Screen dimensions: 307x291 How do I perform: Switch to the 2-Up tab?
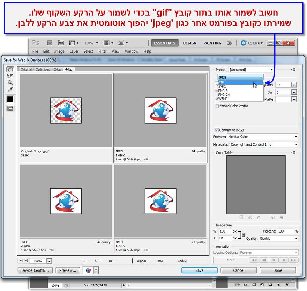pyautogui.click(x=58, y=69)
